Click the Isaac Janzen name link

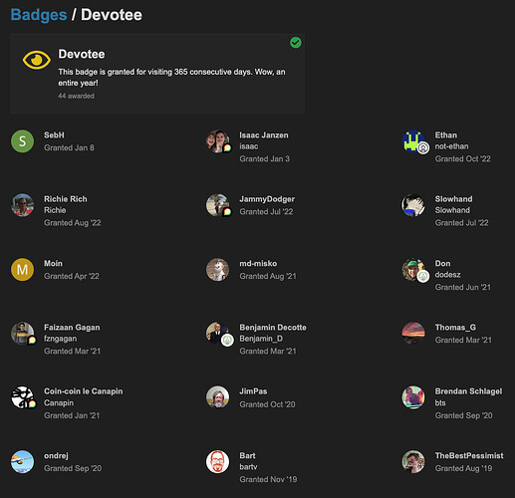[x=264, y=135]
